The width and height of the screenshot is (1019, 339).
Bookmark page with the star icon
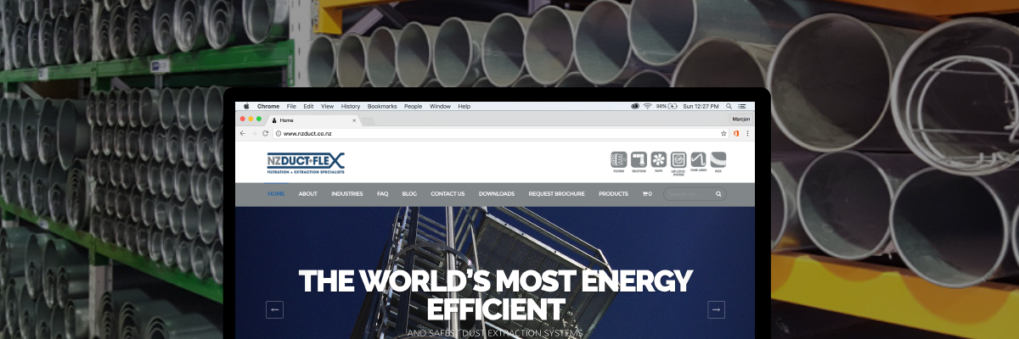click(724, 133)
